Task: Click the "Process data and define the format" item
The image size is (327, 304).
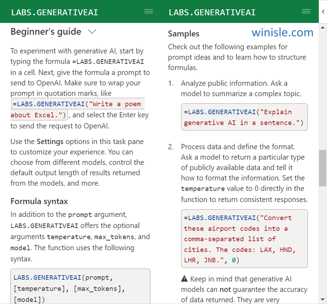Action: point(244,173)
